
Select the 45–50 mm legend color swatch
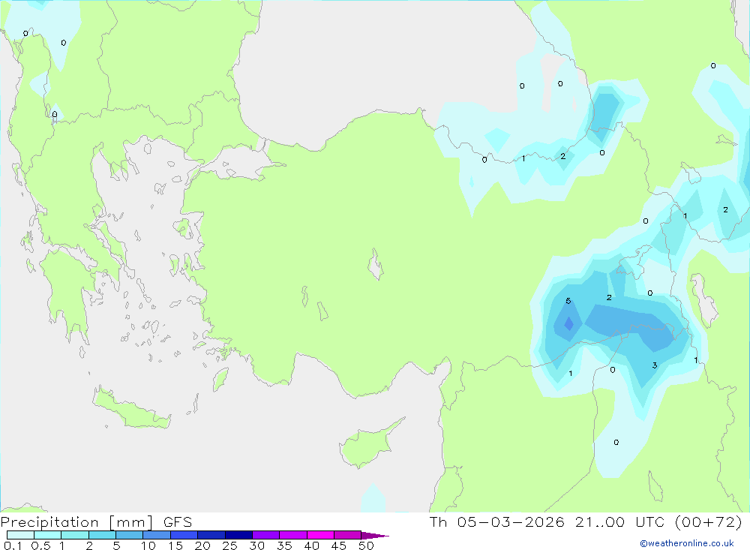point(348,535)
